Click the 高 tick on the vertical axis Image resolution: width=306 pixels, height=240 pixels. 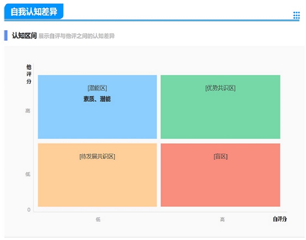(x=28, y=111)
